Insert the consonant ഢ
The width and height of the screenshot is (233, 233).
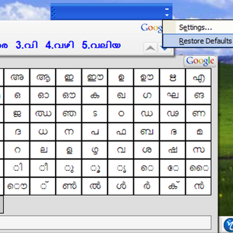point(172,114)
